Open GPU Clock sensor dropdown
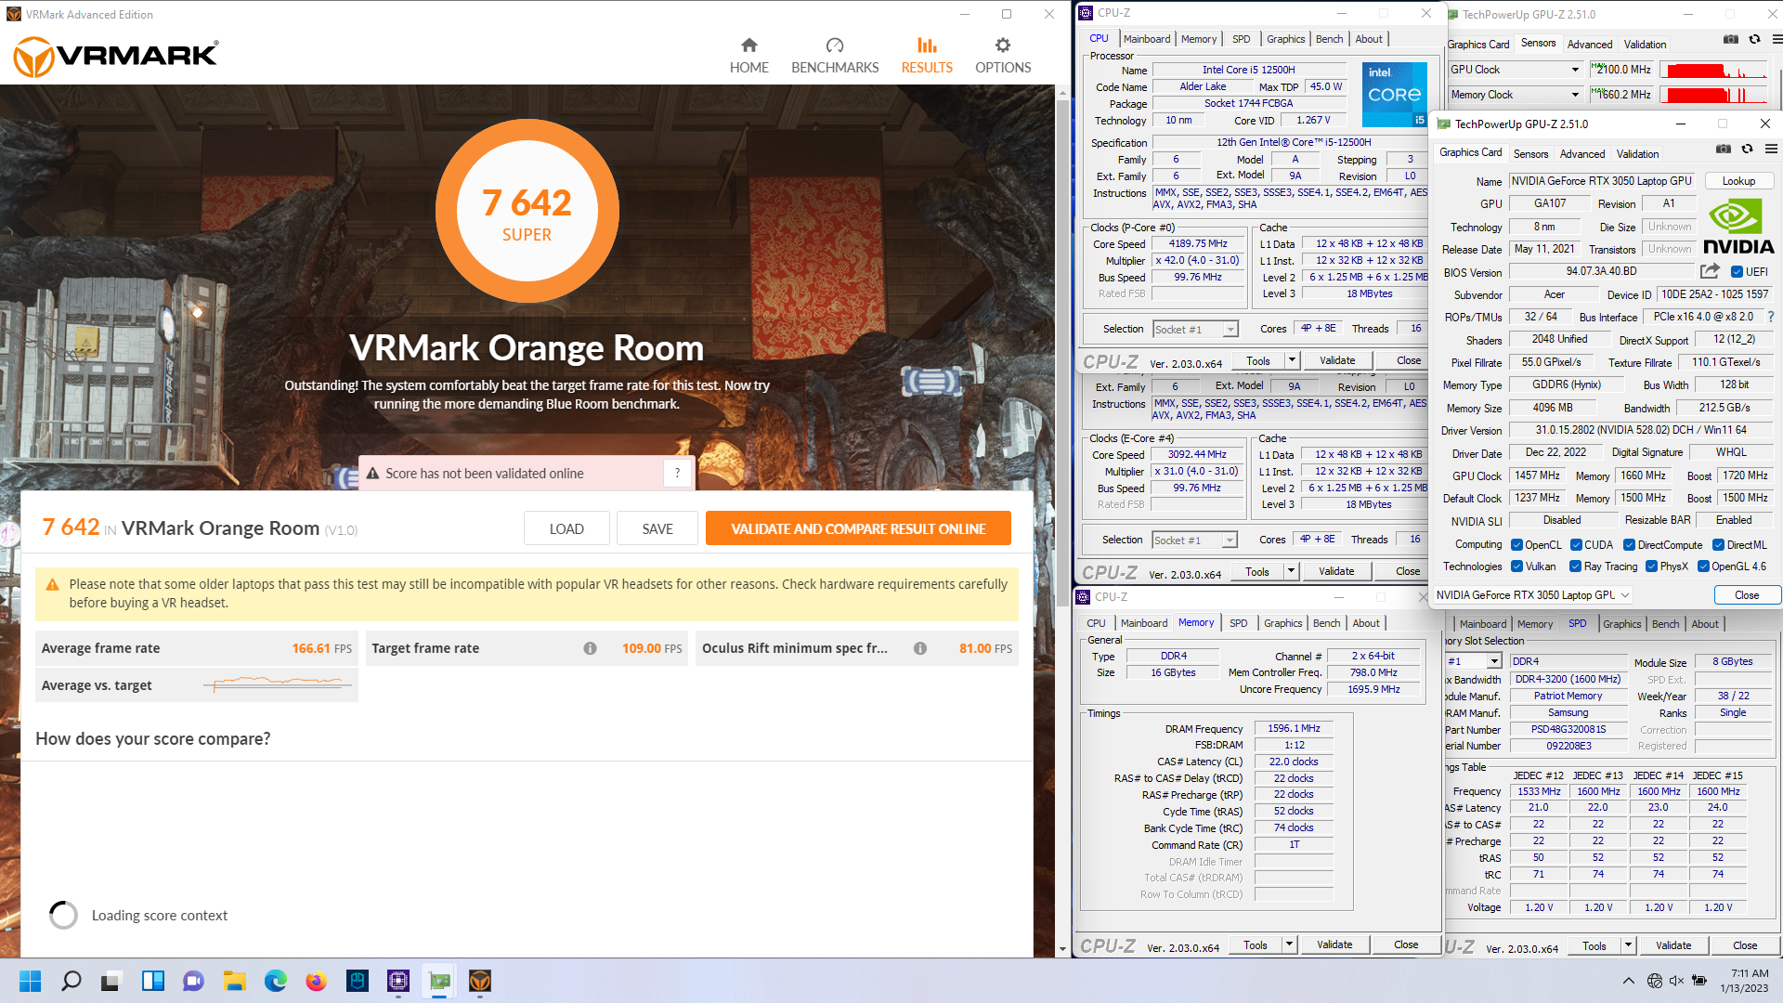Image resolution: width=1783 pixels, height=1003 pixels. (1516, 70)
